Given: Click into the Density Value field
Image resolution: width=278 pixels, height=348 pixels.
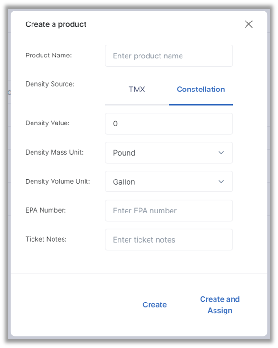Looking at the screenshot, I should [x=169, y=123].
